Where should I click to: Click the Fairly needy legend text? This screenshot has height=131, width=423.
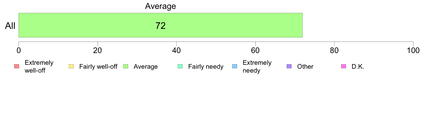206,67
